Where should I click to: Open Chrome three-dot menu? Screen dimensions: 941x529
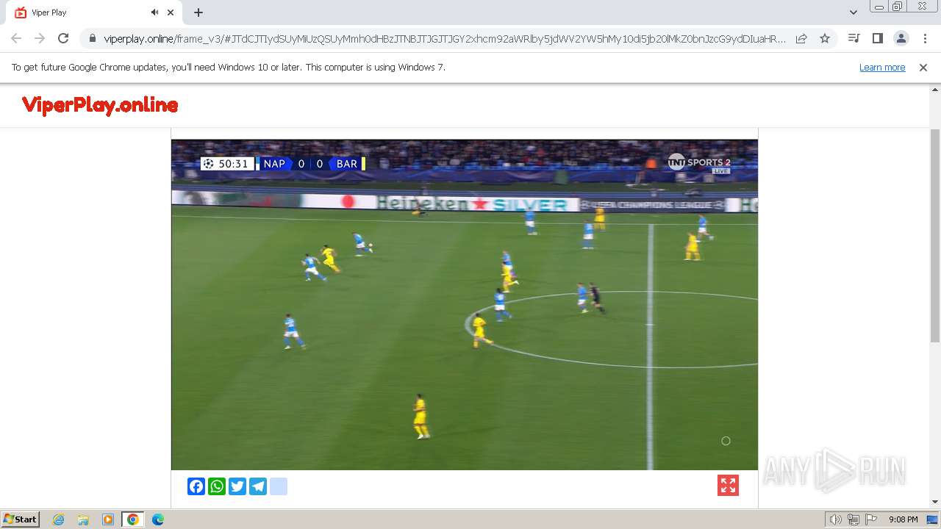pos(924,38)
